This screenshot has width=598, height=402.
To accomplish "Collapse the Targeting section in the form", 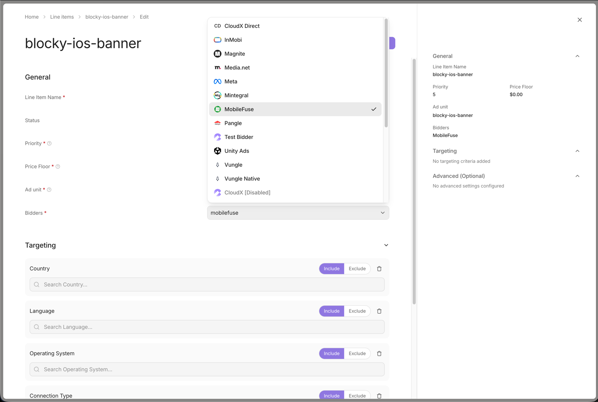I will [386, 245].
